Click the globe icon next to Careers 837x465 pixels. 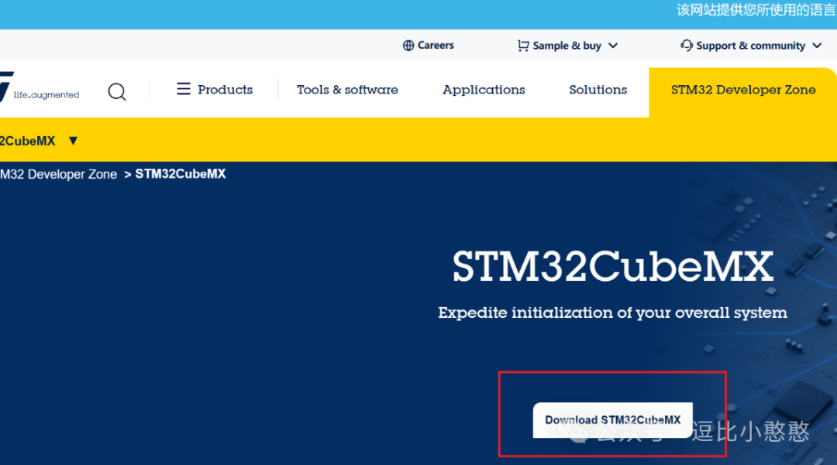(408, 46)
